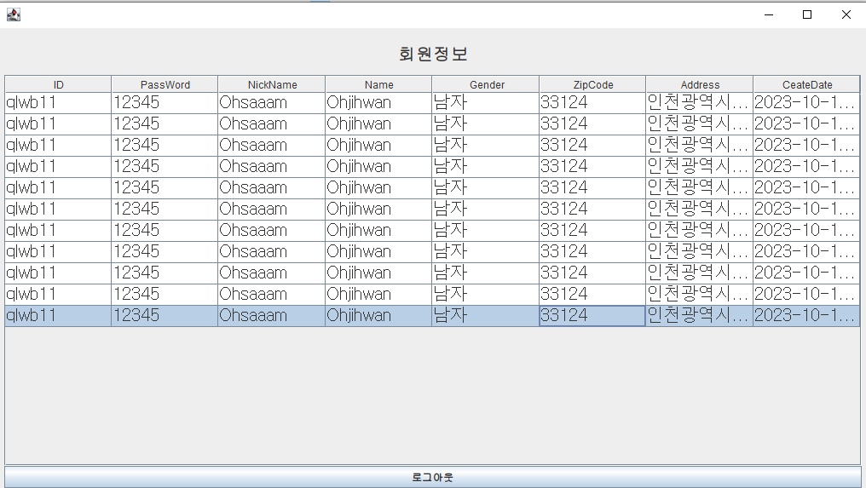The width and height of the screenshot is (866, 488).
Task: Select the NickName column header
Action: point(272,84)
